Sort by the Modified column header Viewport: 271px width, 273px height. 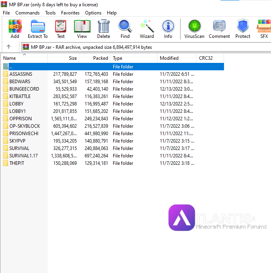point(177,58)
